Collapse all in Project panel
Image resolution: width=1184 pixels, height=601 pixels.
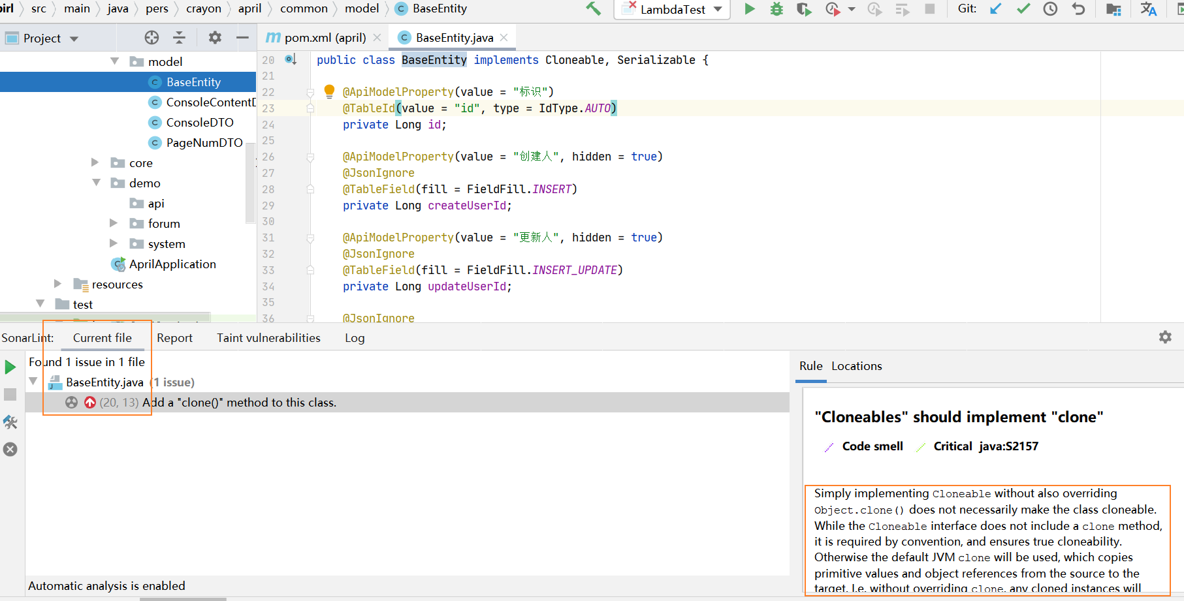pos(179,38)
